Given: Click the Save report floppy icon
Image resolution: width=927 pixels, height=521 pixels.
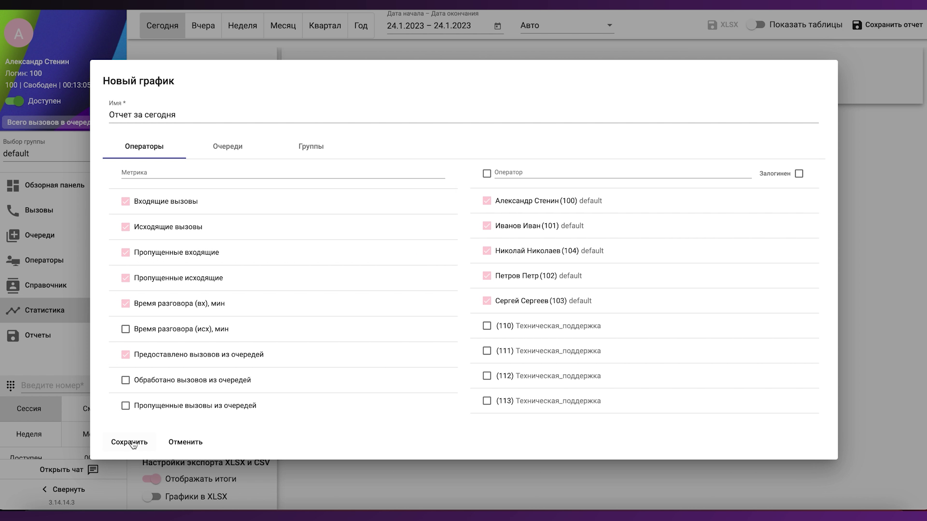Looking at the screenshot, I should click(x=857, y=25).
